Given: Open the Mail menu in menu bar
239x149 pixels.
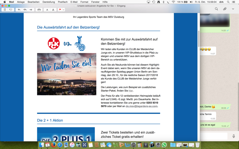Looking at the screenshot, I should point(11,2).
